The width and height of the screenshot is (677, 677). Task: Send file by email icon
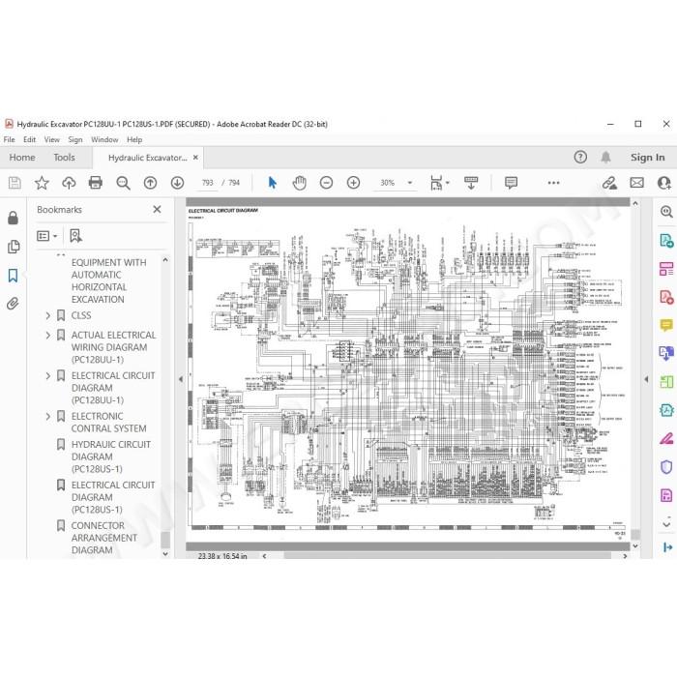636,183
